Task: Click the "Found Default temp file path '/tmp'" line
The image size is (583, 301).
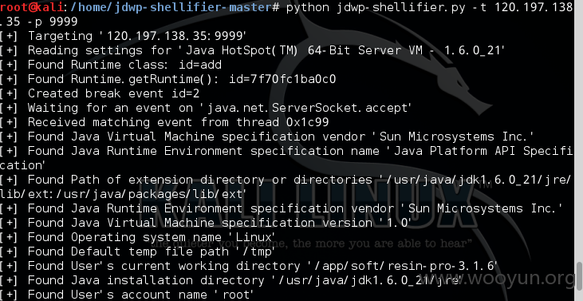Action: click(x=137, y=251)
